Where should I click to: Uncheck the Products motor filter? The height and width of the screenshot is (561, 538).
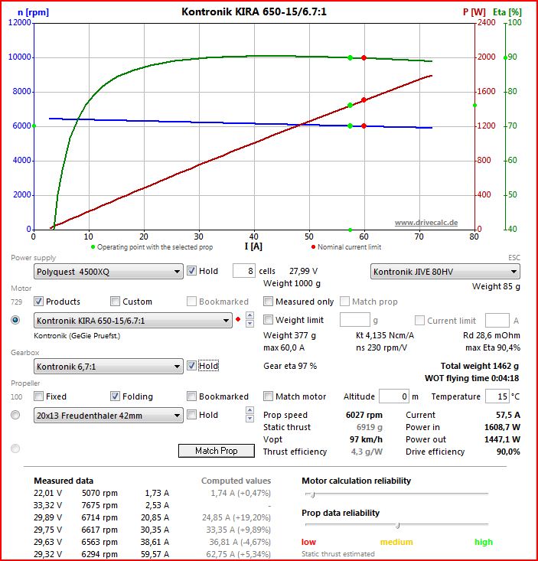[x=39, y=302]
